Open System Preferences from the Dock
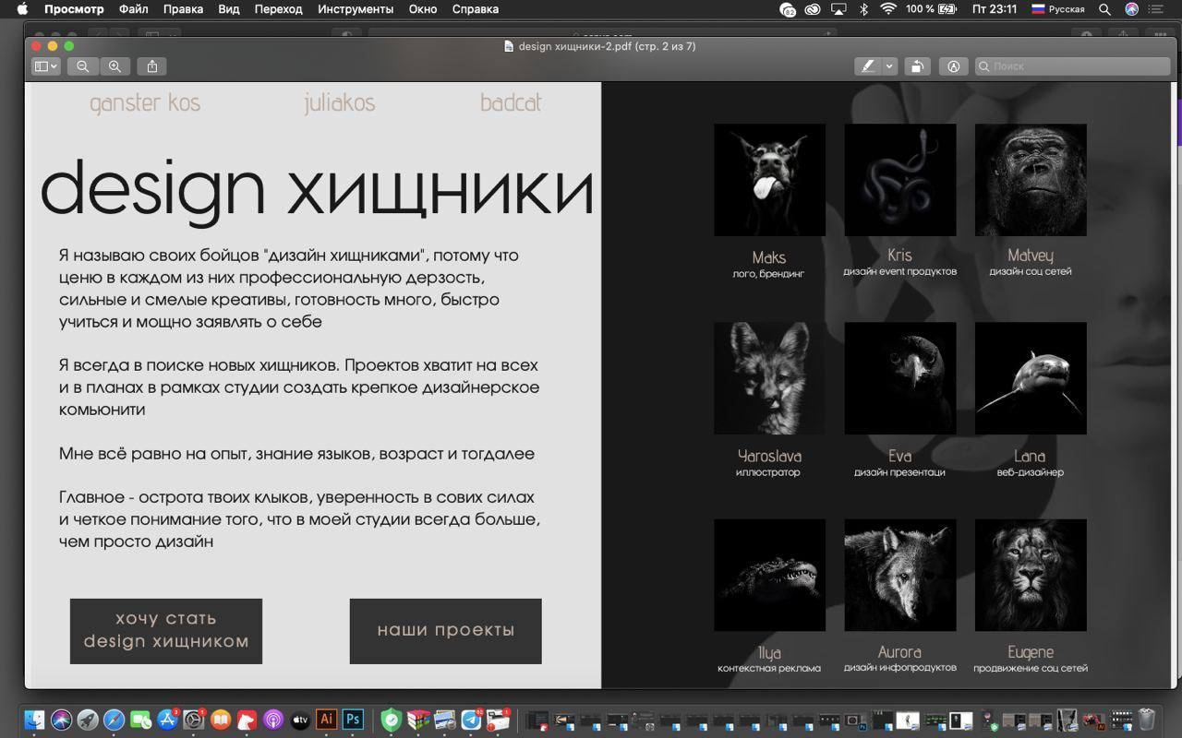Viewport: 1182px width, 738px height. coord(194,720)
